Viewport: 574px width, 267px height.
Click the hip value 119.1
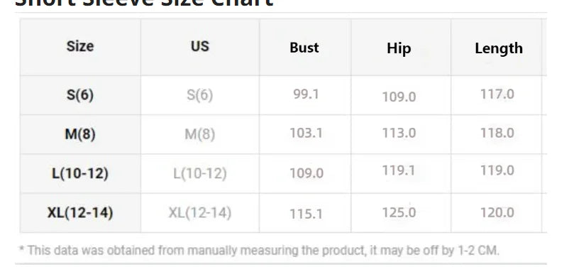[399, 170]
